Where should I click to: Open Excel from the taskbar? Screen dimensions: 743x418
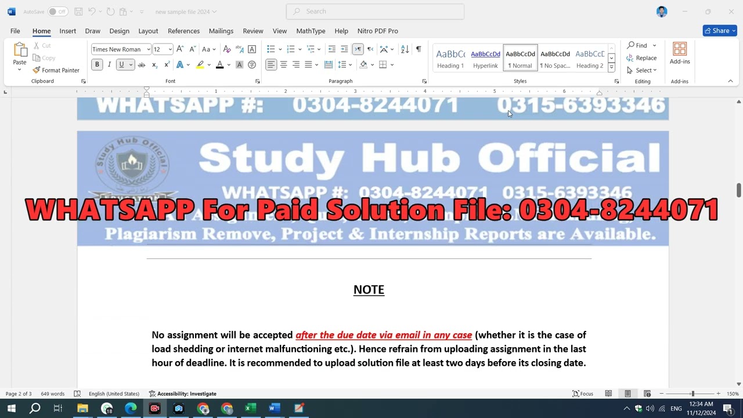pos(250,408)
